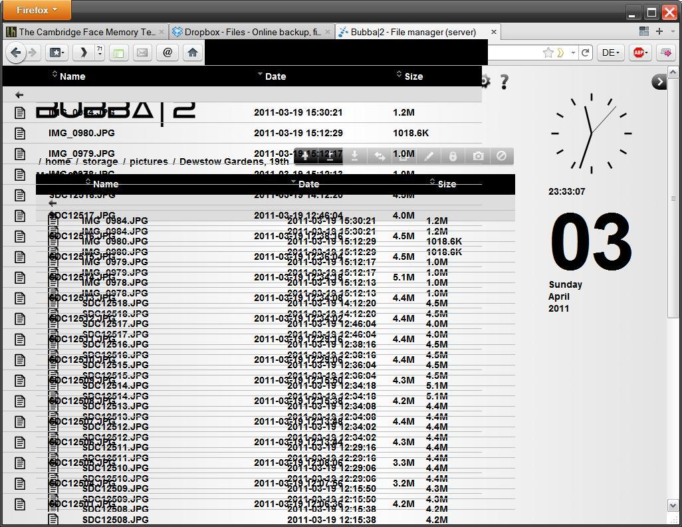Open the bookmarks star toolbar button

[57, 53]
